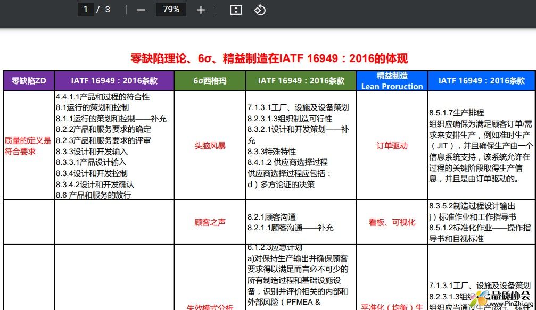Rotate the document counterclockwise

pos(260,10)
